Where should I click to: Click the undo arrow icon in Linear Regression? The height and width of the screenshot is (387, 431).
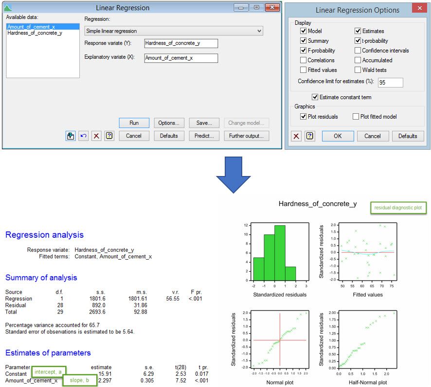84,136
